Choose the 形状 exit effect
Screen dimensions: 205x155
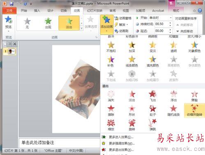[x=132, y=111]
